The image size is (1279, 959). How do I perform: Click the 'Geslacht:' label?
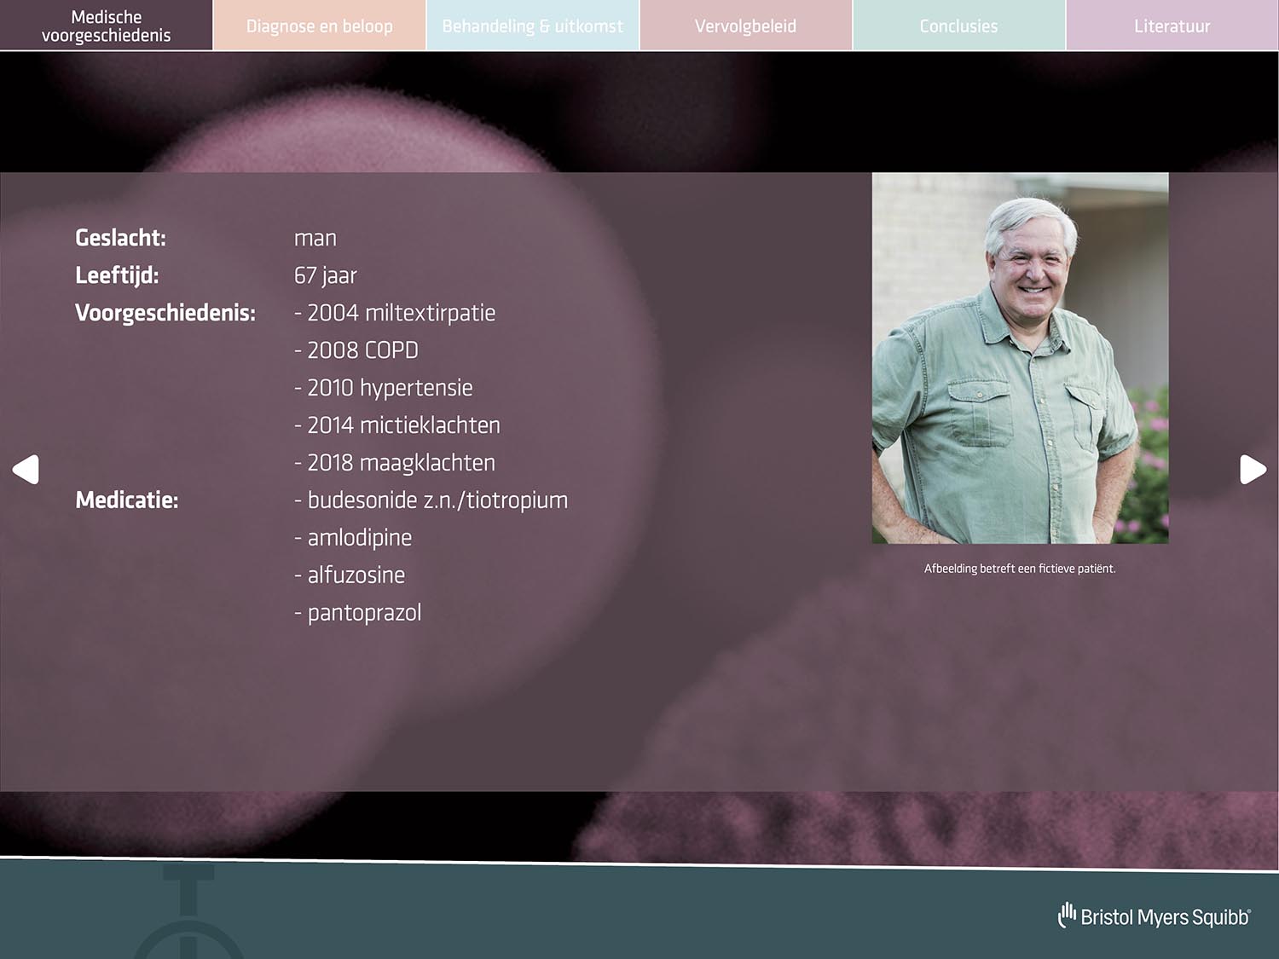[x=120, y=238]
